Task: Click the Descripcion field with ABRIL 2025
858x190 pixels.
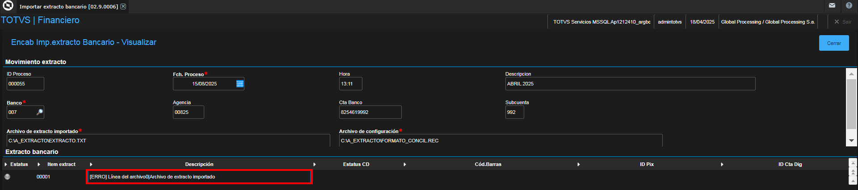Action: pos(630,84)
